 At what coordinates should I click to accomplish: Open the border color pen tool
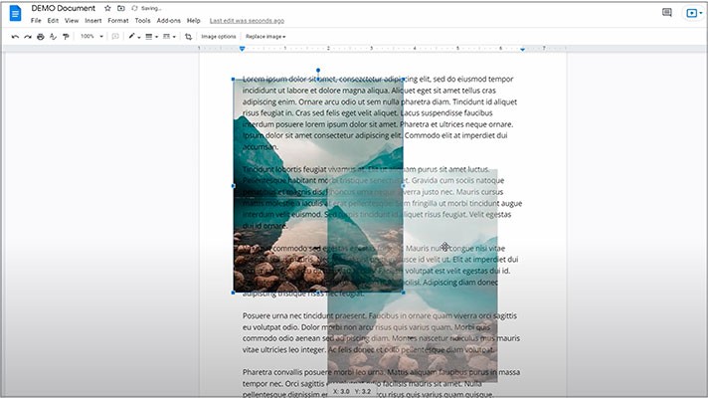coord(134,37)
